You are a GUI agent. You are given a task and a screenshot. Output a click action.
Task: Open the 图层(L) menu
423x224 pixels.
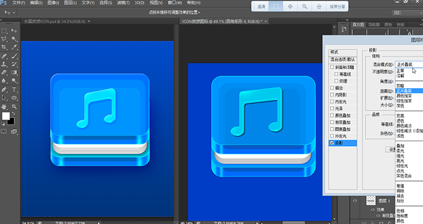coord(70,2)
